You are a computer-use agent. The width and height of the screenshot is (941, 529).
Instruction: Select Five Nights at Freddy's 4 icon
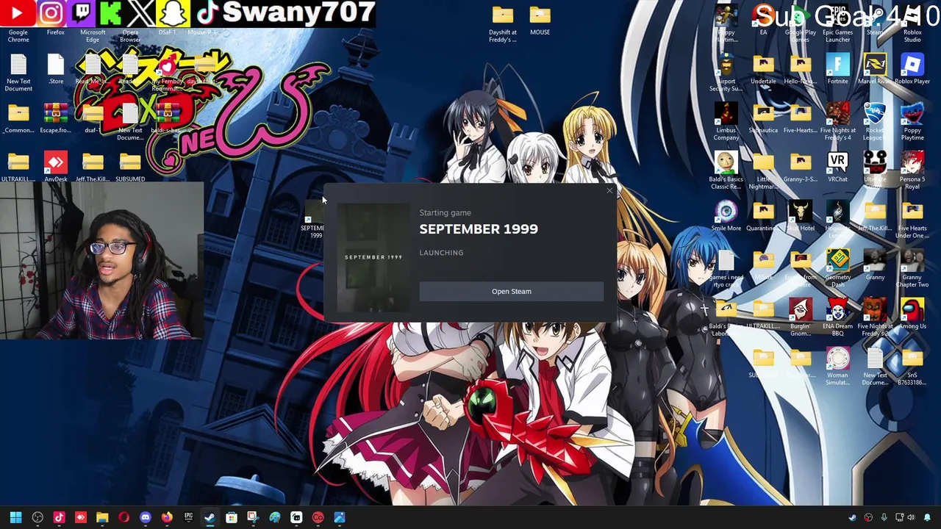click(837, 121)
